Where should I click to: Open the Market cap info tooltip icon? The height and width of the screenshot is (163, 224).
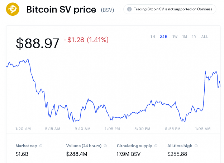coord(41,146)
